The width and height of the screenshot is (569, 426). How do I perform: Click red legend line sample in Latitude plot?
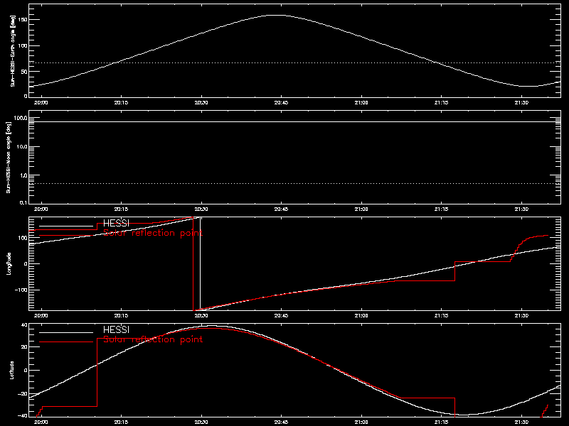[66, 342]
